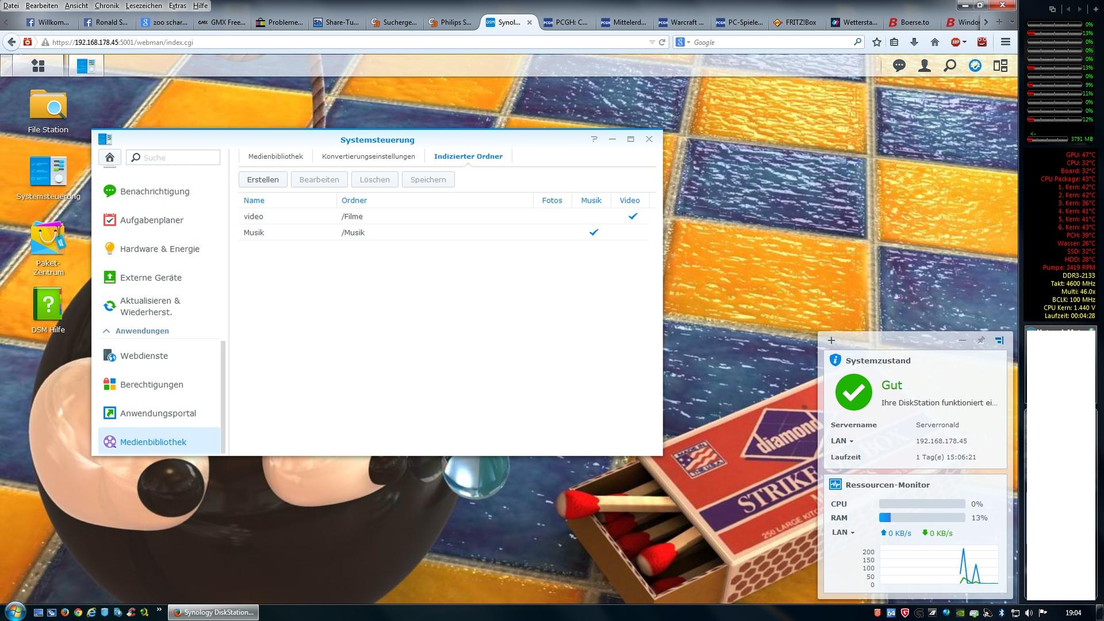Open Firefox hamburger menu
The image size is (1104, 621).
tap(1006, 42)
